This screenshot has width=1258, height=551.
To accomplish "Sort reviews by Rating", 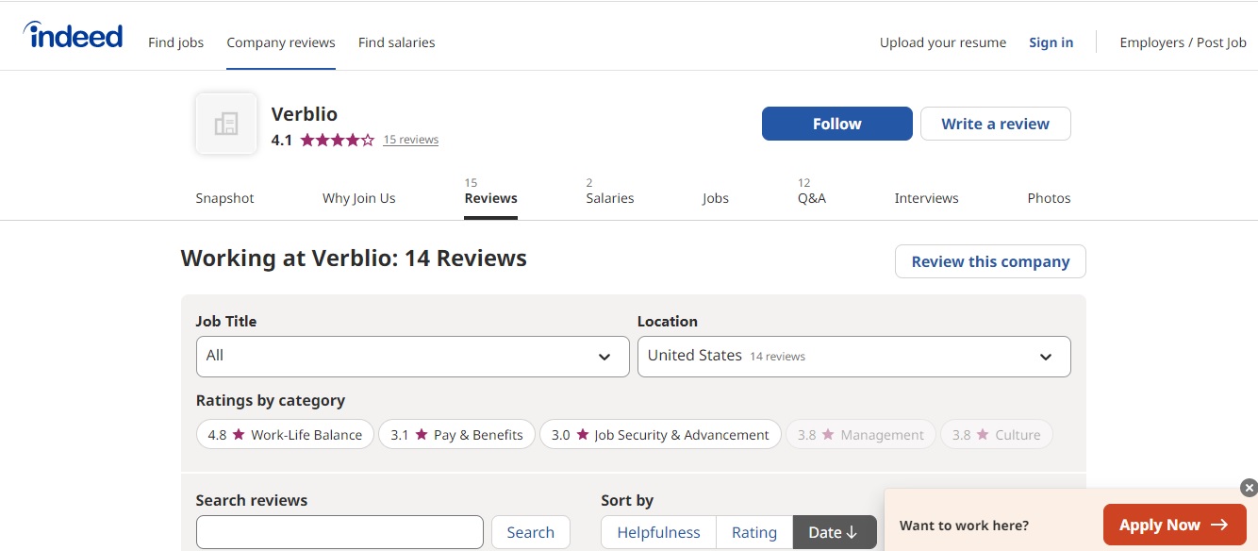I will [x=754, y=532].
